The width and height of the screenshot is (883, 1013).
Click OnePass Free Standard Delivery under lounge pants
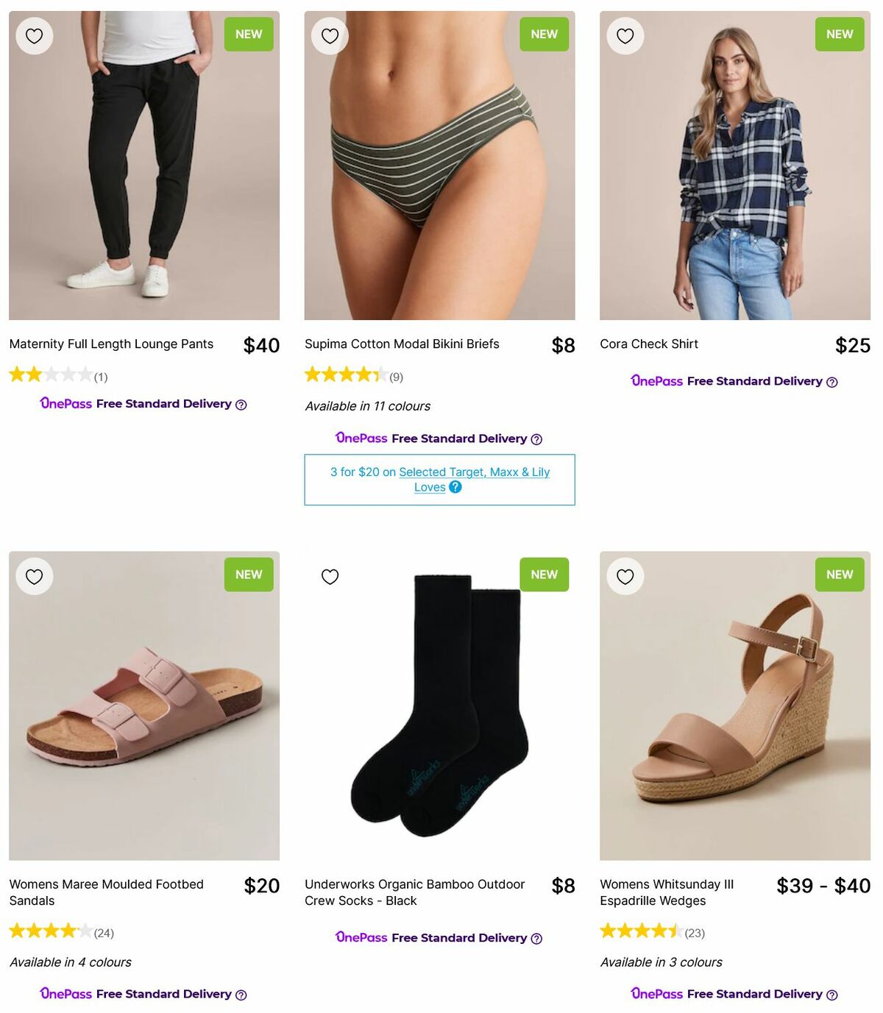coord(138,403)
